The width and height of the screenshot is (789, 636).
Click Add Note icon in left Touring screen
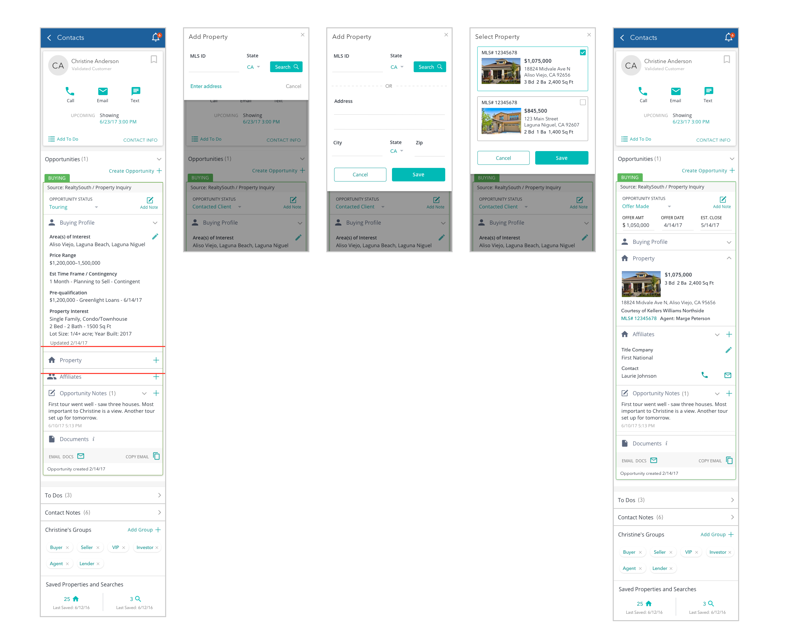[x=150, y=200]
